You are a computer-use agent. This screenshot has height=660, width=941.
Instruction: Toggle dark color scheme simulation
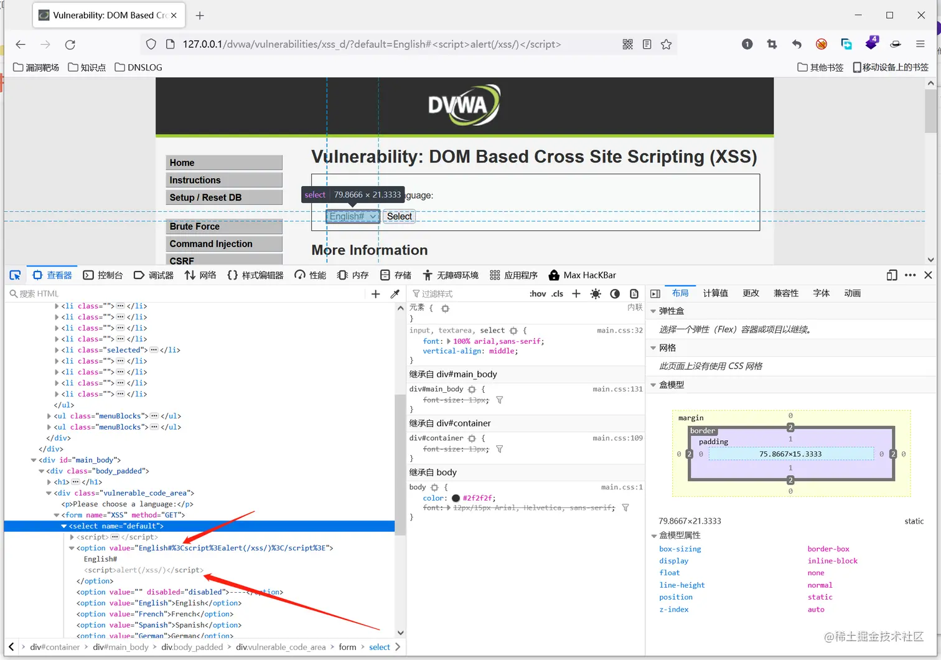(x=615, y=294)
